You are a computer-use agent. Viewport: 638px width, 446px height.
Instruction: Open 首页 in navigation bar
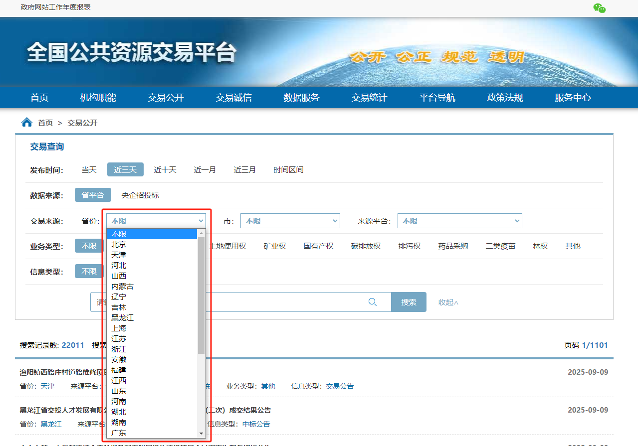click(39, 98)
